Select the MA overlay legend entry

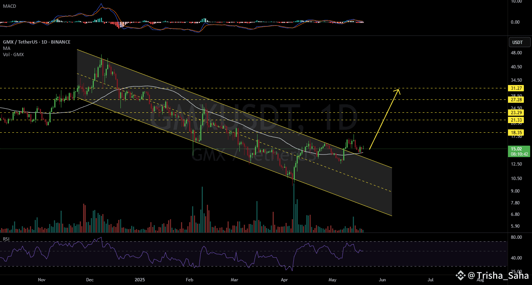point(6,48)
